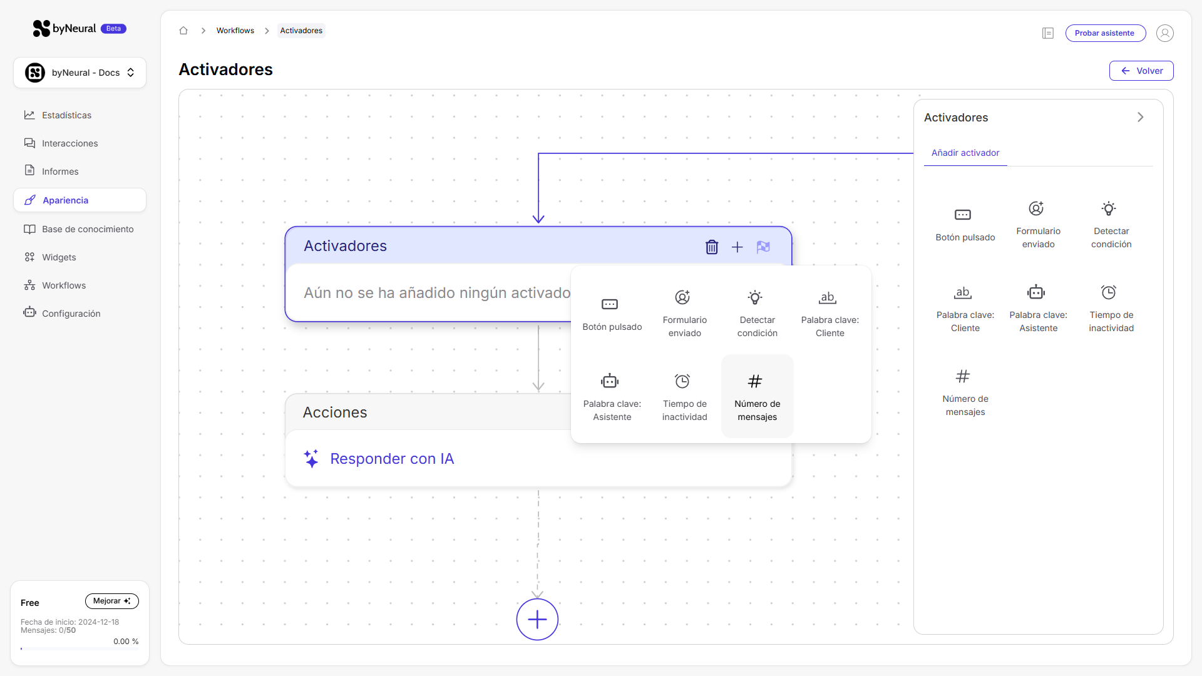
Task: Open the user profile avatar icon
Action: [x=1164, y=33]
